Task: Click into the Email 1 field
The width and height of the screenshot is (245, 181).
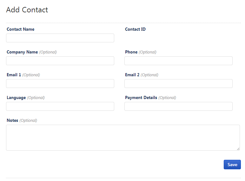Action: (x=60, y=84)
